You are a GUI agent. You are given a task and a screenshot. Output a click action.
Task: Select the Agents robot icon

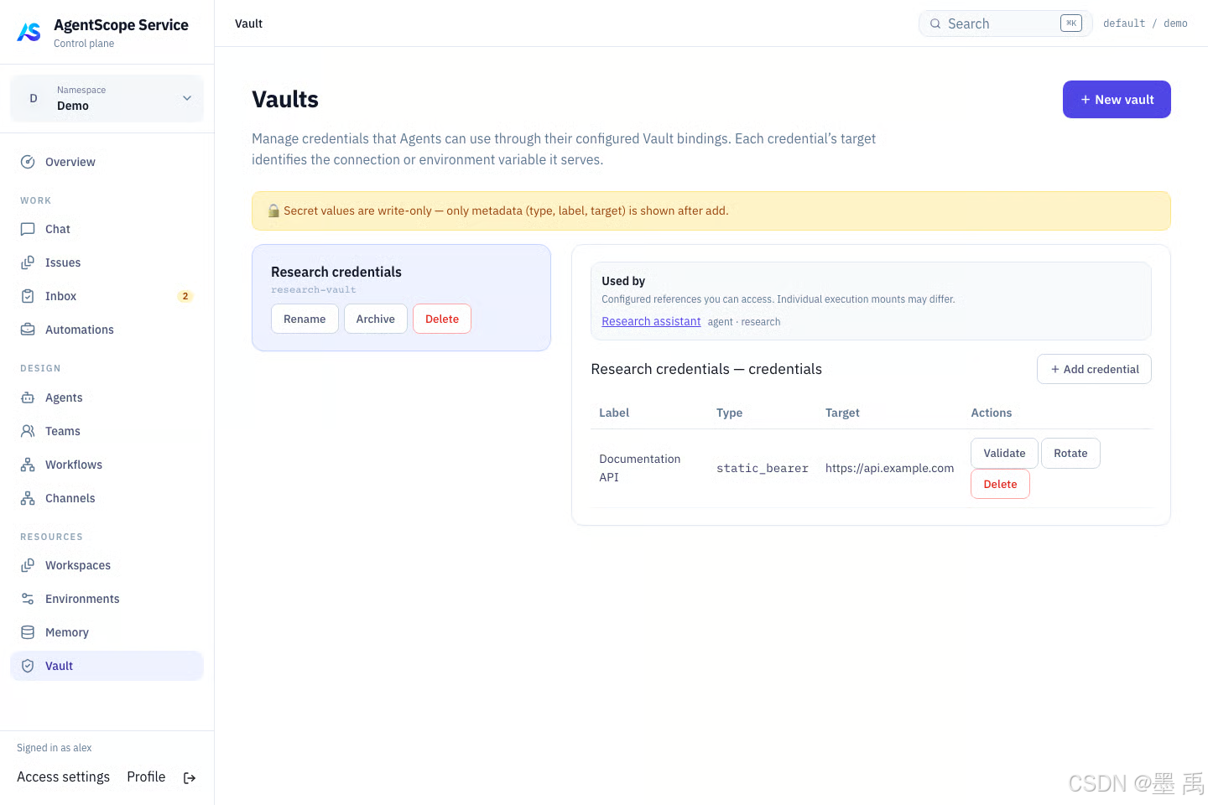(x=28, y=397)
